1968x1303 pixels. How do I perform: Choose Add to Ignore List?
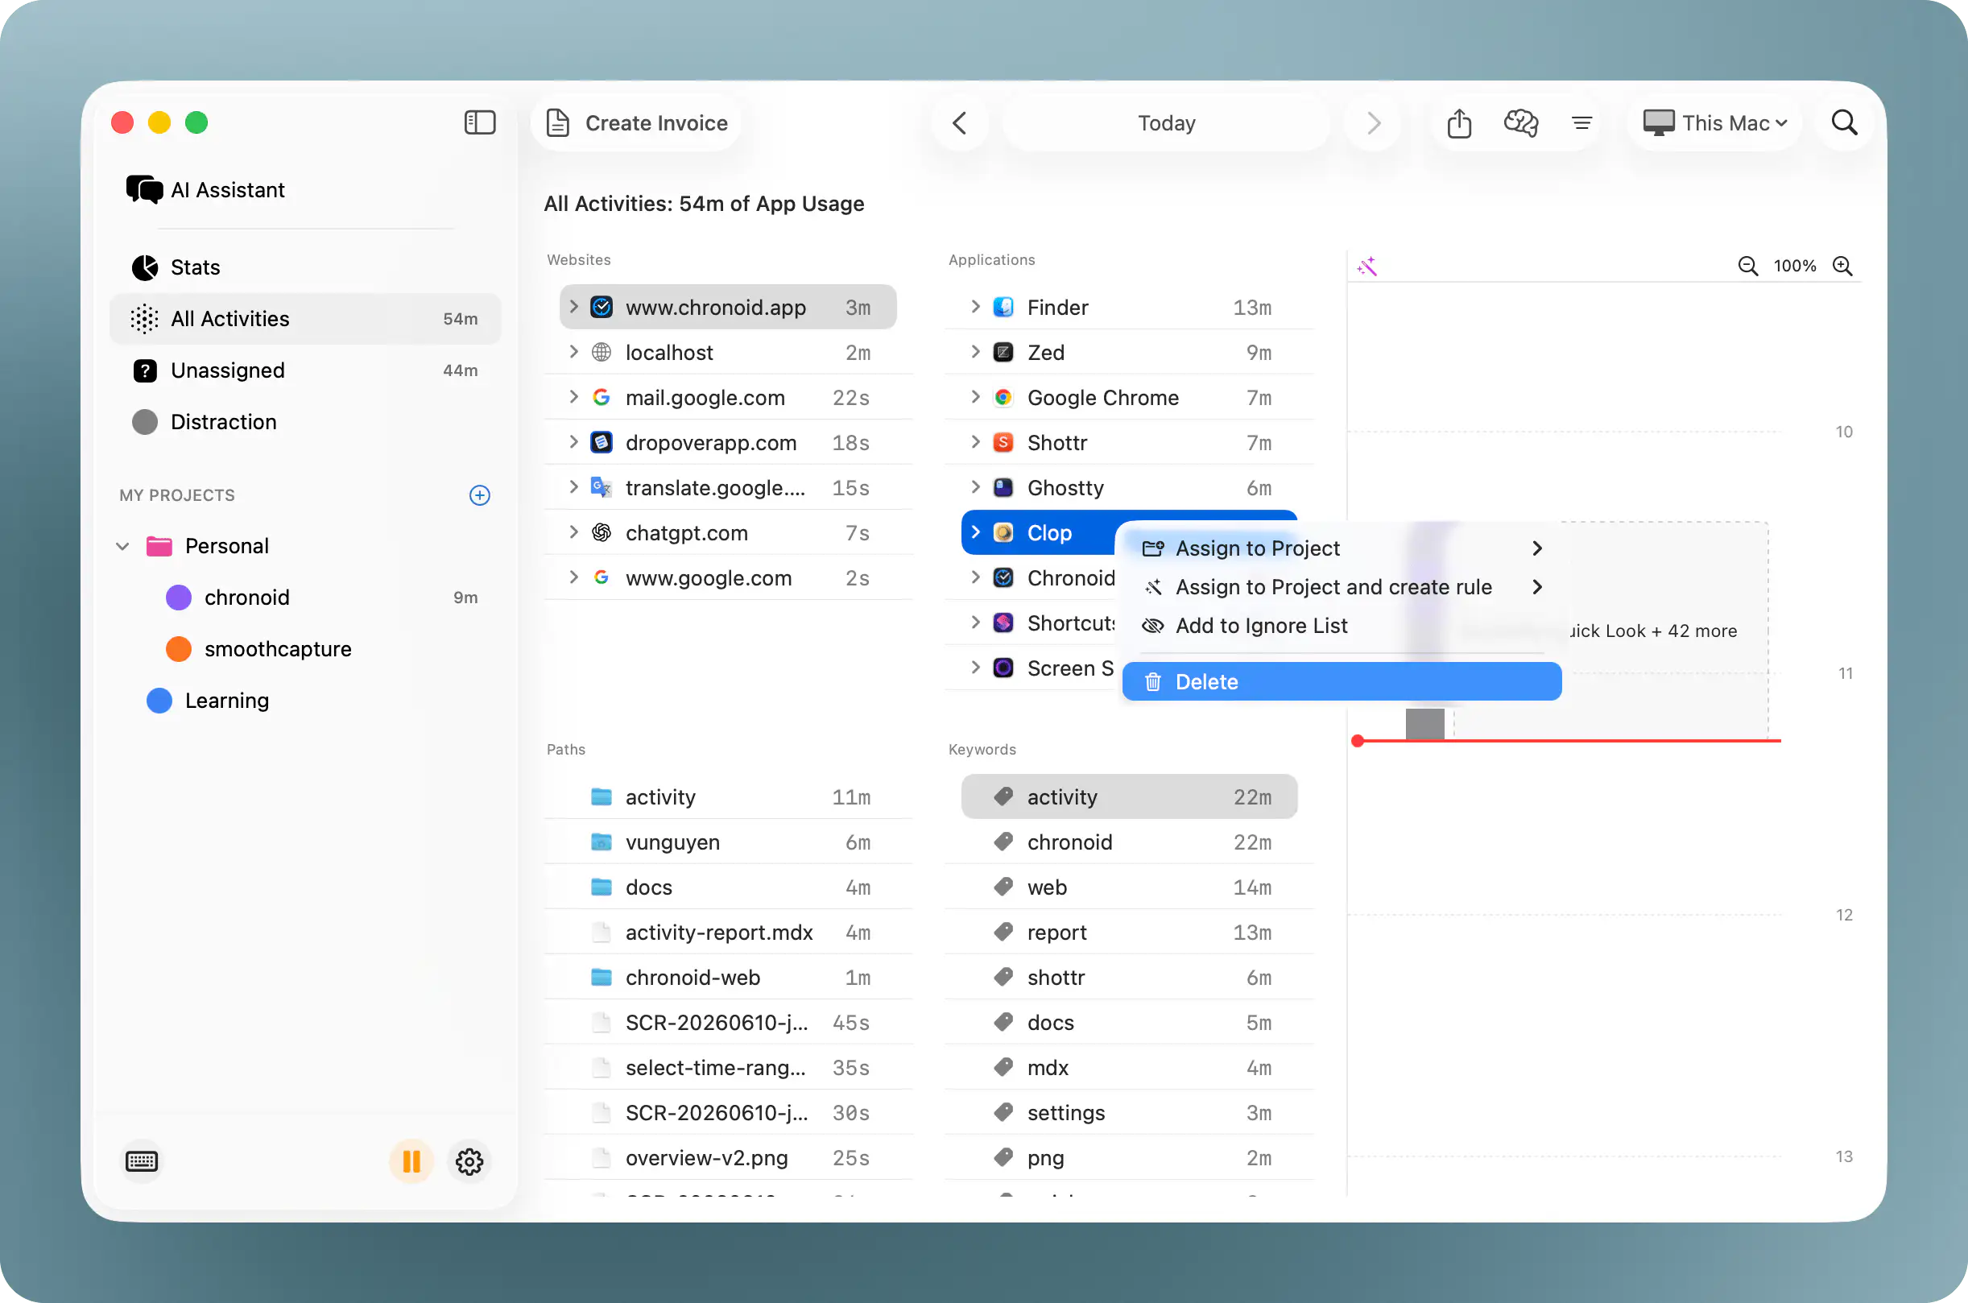[1342, 626]
